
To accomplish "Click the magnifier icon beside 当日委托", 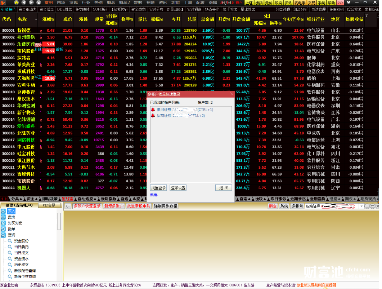I will 10,247.
